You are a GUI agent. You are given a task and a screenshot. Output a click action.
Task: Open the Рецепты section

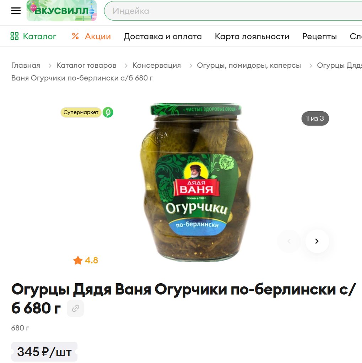(319, 37)
